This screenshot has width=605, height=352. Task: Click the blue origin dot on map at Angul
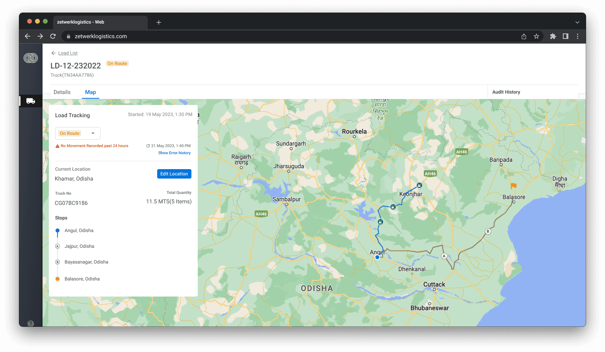(377, 257)
